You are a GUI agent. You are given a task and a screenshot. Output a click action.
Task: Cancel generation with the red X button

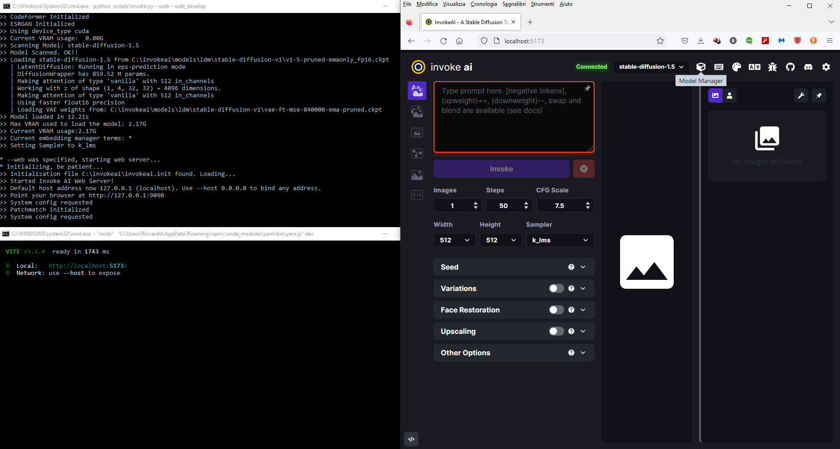click(584, 169)
